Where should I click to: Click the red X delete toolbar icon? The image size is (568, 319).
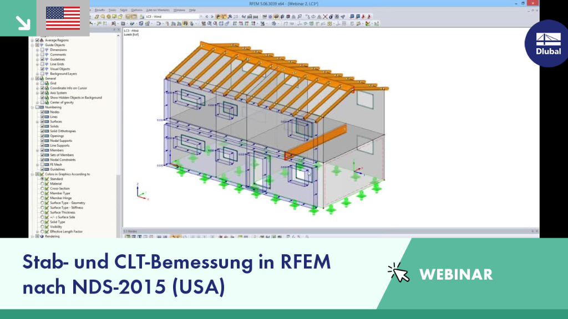[x=325, y=17]
